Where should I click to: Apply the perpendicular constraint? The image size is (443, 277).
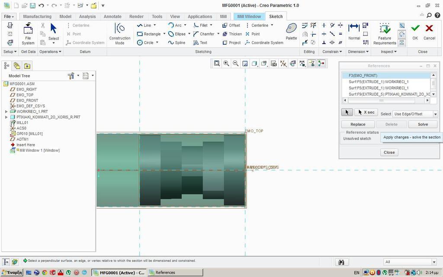point(324,42)
